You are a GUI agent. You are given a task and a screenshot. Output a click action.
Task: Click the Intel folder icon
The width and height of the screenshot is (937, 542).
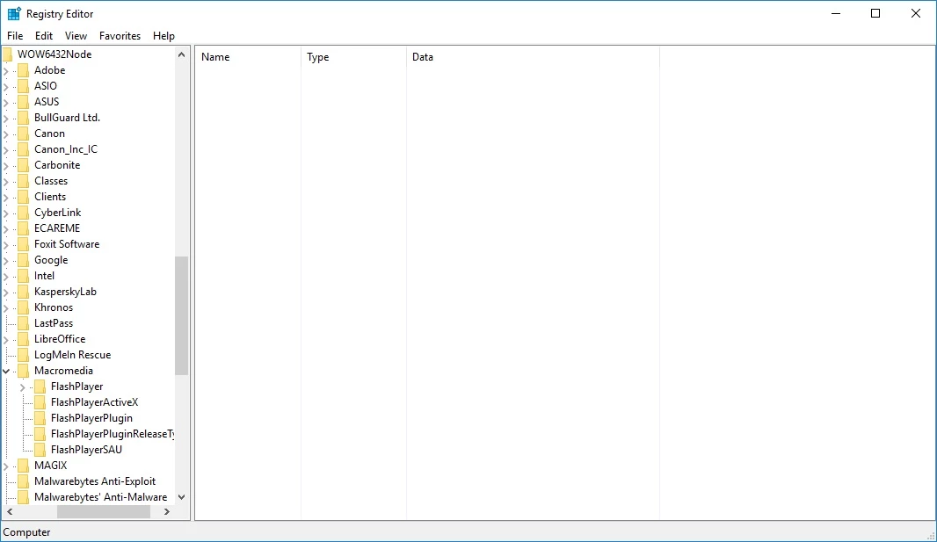[23, 276]
